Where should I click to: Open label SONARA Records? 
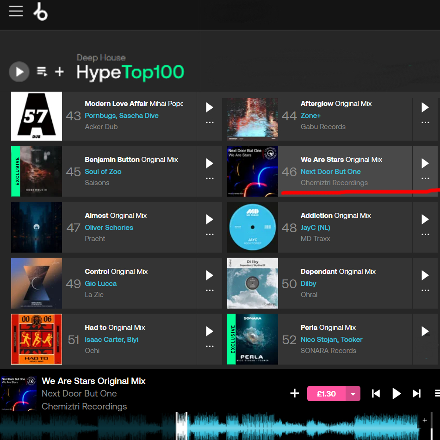pos(328,351)
